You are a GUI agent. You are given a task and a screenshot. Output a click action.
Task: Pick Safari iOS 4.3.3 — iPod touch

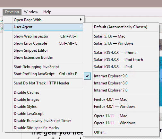click(121, 60)
